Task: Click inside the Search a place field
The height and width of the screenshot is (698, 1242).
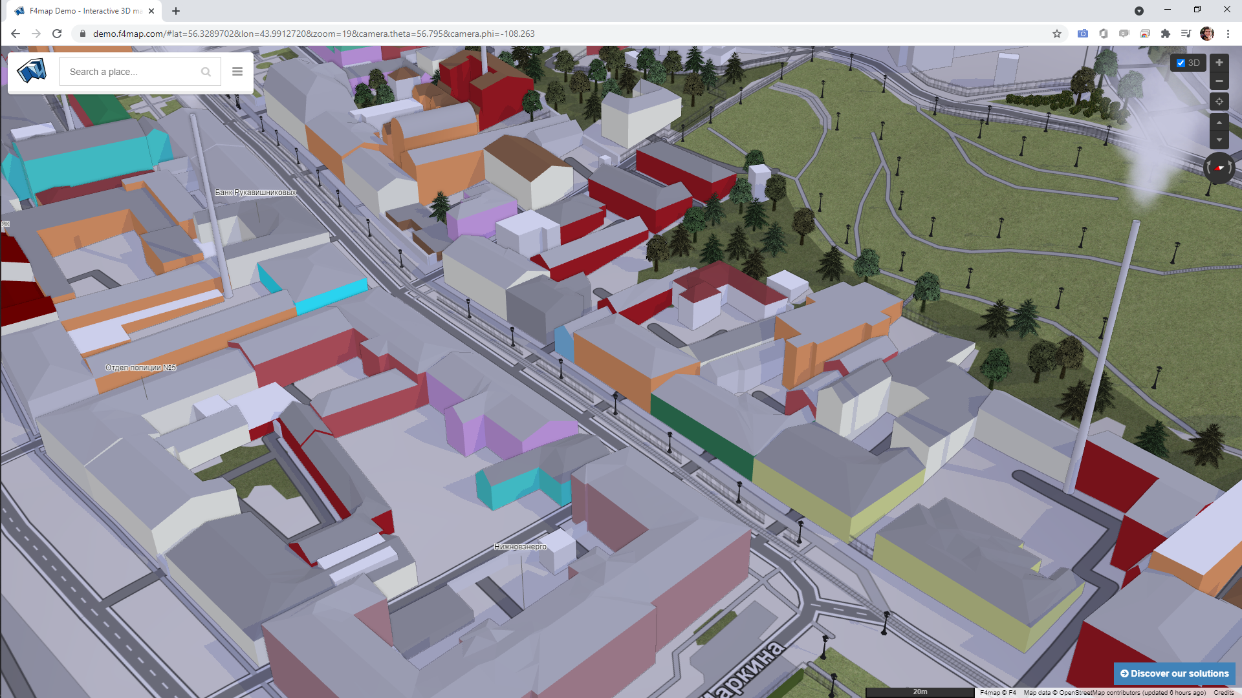Action: [129, 71]
